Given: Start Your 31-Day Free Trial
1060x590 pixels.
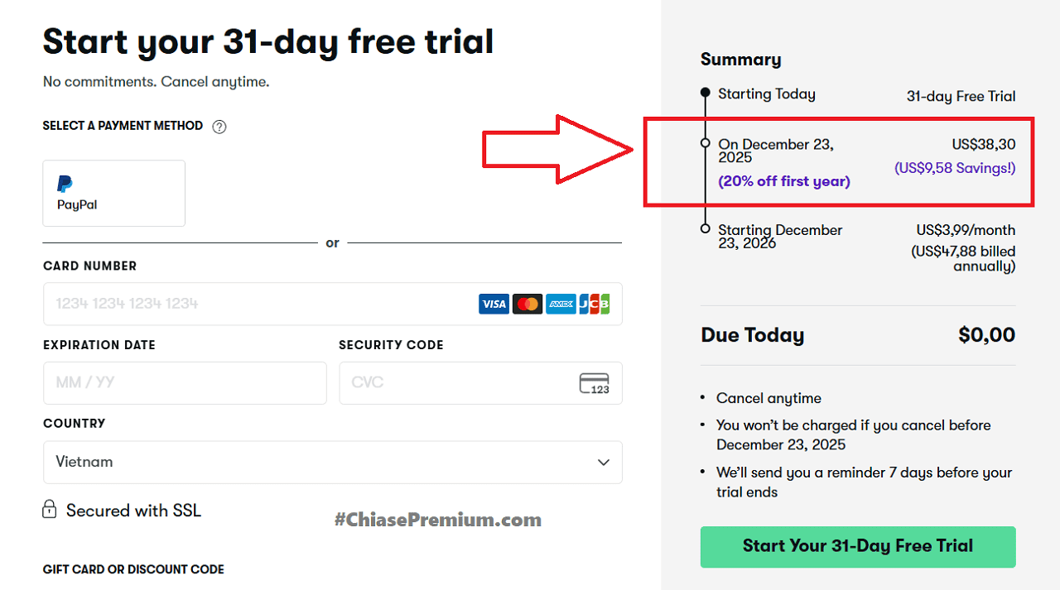Looking at the screenshot, I should [857, 546].
